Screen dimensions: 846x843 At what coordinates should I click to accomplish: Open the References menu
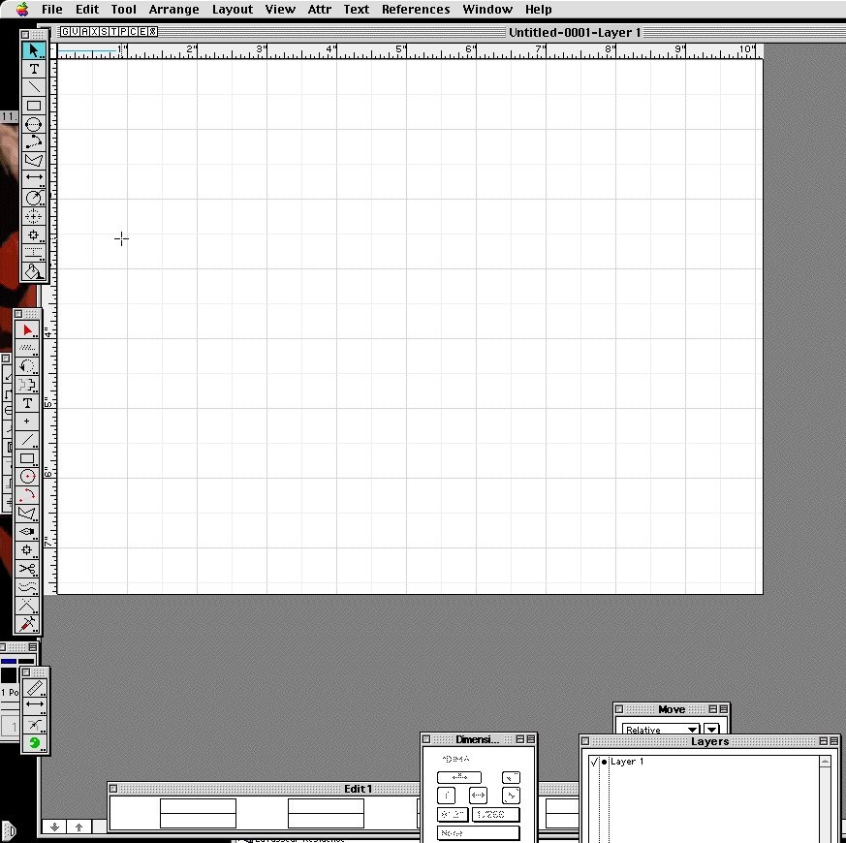click(x=415, y=10)
